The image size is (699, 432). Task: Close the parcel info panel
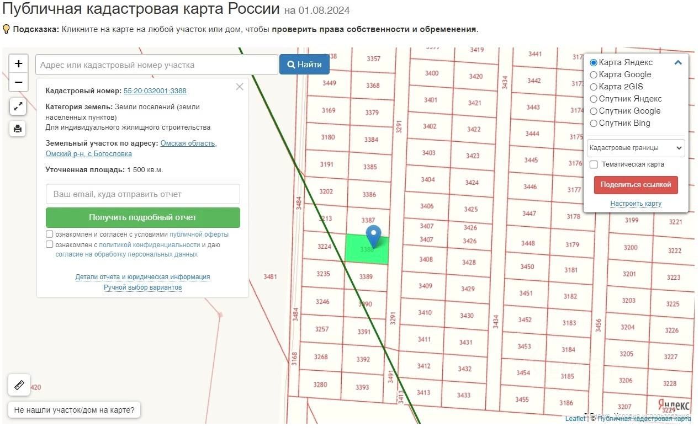pos(239,87)
